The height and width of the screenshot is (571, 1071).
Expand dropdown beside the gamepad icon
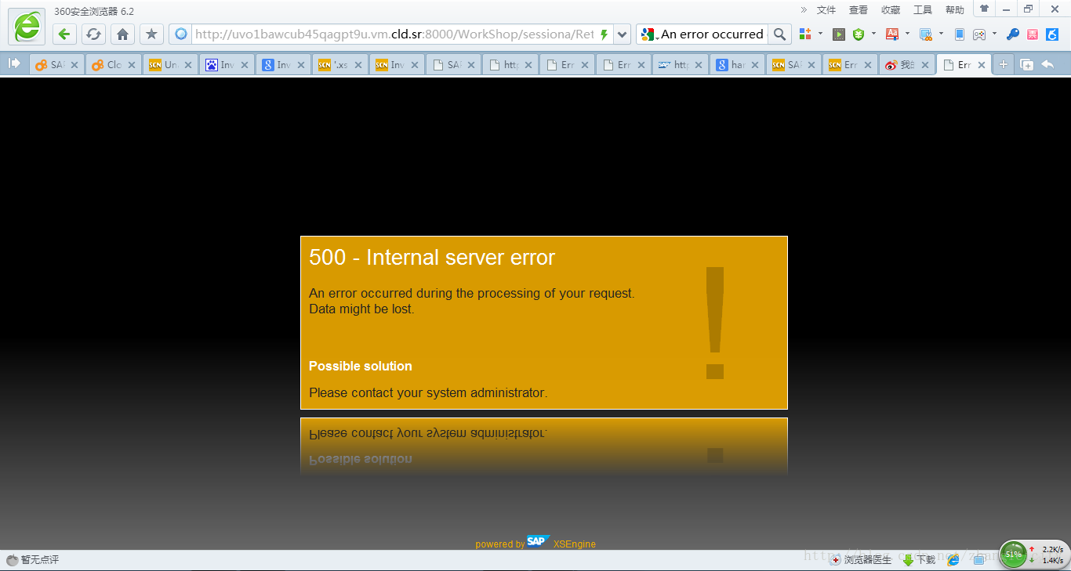coord(994,34)
